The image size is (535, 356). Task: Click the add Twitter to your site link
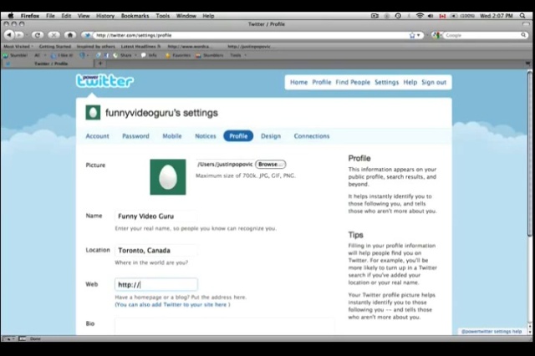tap(172, 304)
